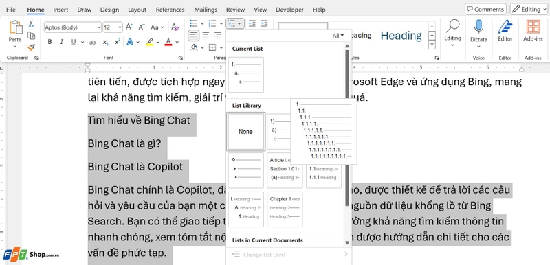
Task: Click the text highlight color marker
Action: pyautogui.click(x=150, y=42)
